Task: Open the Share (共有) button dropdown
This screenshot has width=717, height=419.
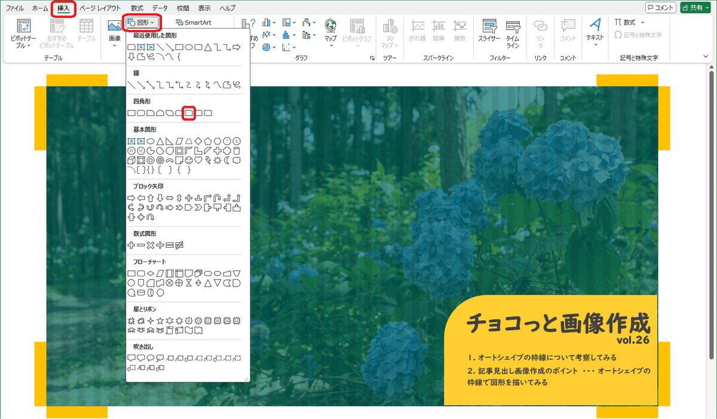Action: click(x=695, y=8)
